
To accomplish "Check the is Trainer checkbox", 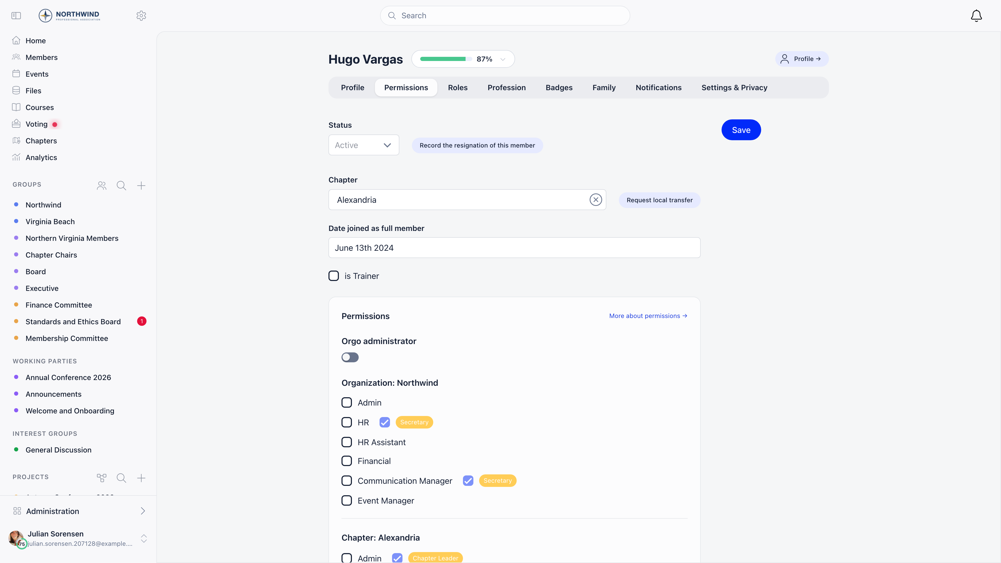I will click(x=333, y=276).
